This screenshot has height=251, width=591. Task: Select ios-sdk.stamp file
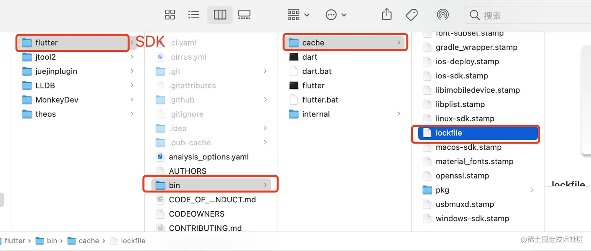coord(478,76)
